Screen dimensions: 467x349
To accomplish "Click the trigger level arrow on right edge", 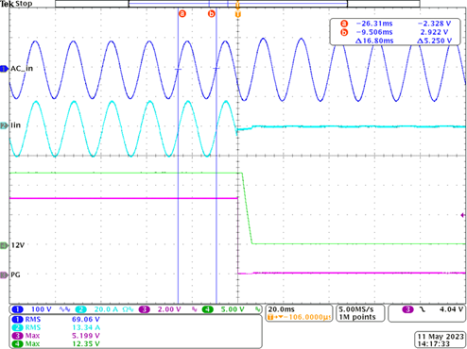I will tap(463, 215).
